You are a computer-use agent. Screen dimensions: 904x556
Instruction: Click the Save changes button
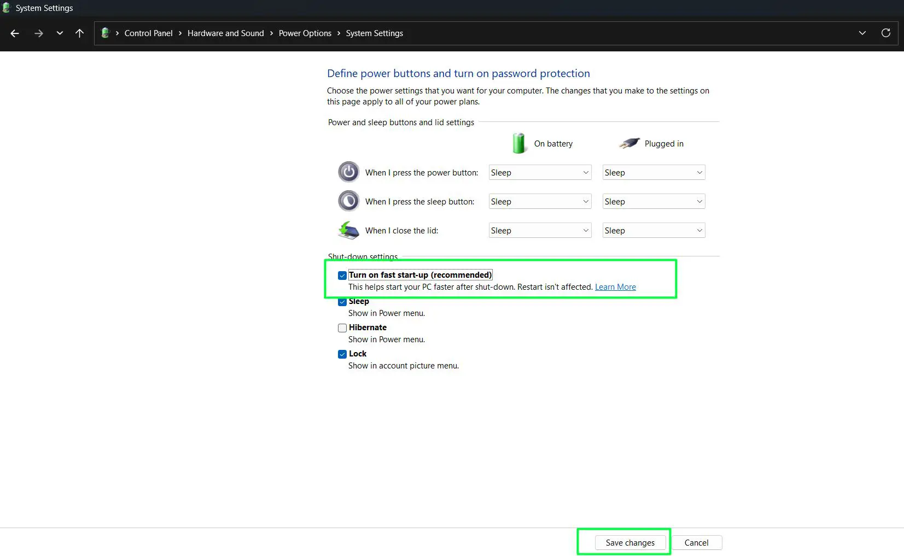pos(629,542)
